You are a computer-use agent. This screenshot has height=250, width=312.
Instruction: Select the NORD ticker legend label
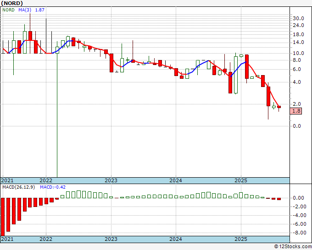[8, 10]
